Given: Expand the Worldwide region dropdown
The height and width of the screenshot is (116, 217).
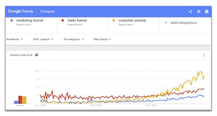Looking at the screenshot, I should 15,39.
